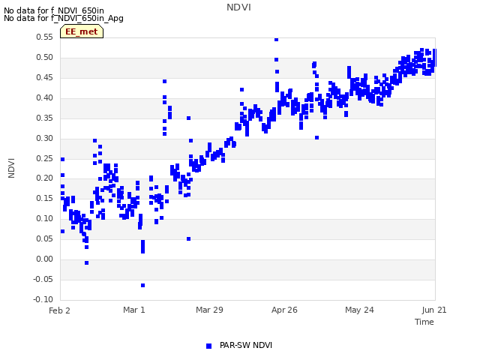Click the 0.10 y-axis tick label
The height and width of the screenshot is (360, 480).
(44, 218)
